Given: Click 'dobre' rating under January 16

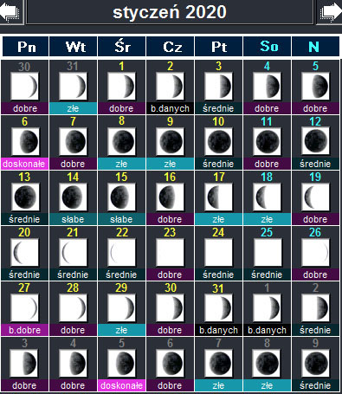Looking at the screenshot, I should 170,219.
